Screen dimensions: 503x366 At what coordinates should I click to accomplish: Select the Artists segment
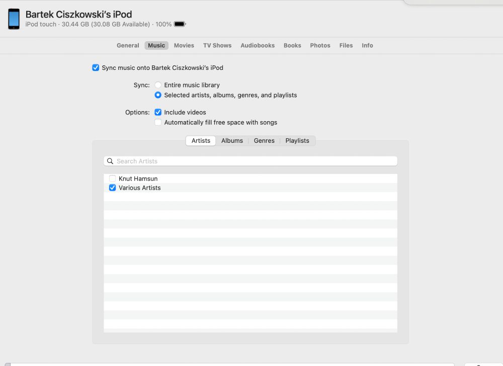click(201, 141)
